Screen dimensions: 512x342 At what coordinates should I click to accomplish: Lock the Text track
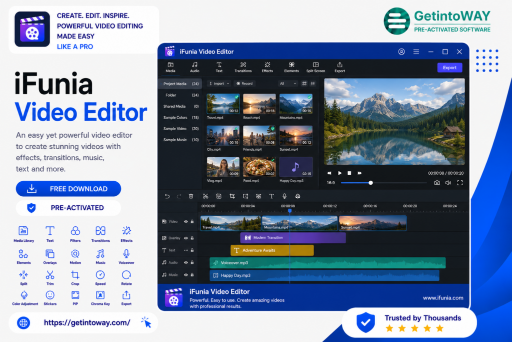(x=192, y=250)
